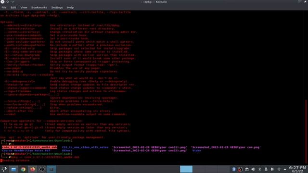This screenshot has height=173, width=308.
Task: Click the 'Others' directory name
Action: (x=67, y=150)
